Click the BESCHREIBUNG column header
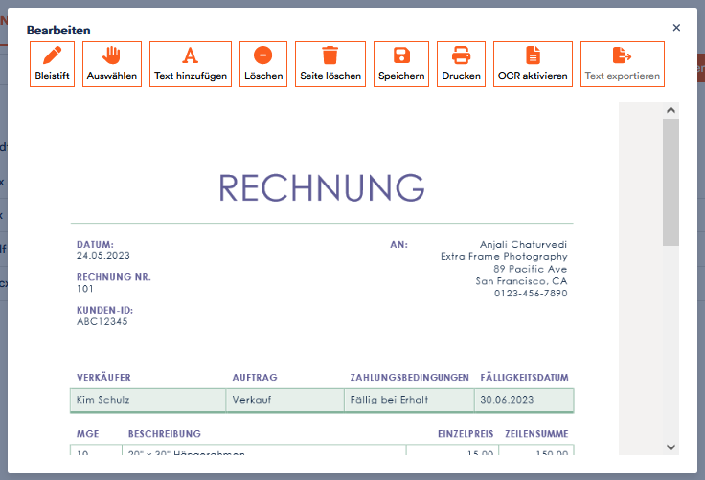Viewport: 705px width, 480px height. pos(165,434)
